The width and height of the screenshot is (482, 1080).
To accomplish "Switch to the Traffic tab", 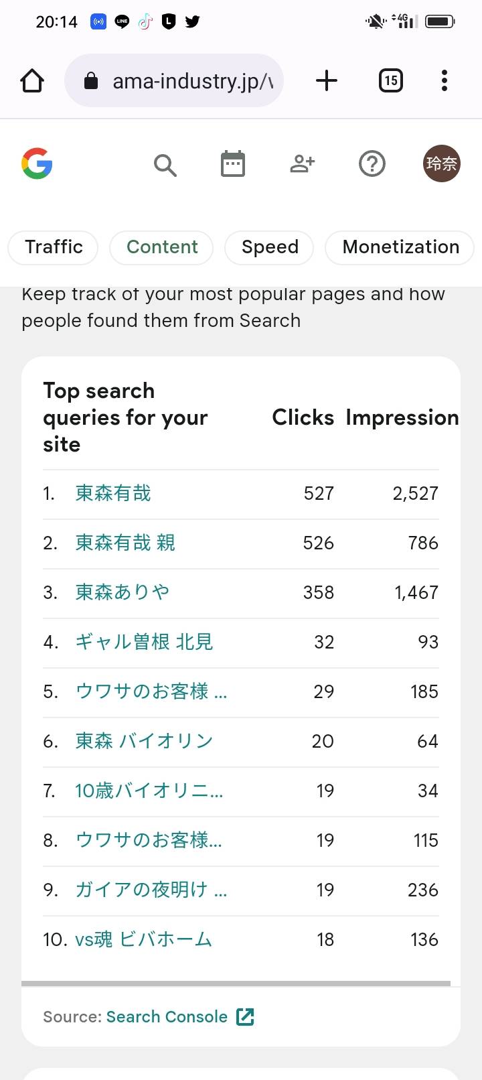I will (x=54, y=247).
